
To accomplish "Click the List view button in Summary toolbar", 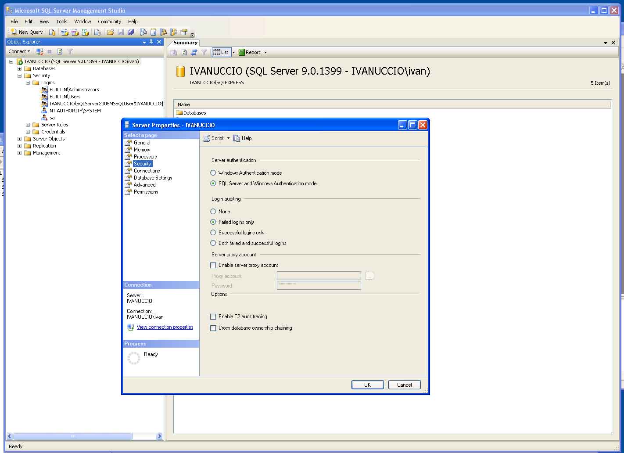I will tap(221, 52).
